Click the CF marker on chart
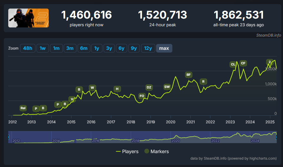This screenshot has width=283, height=167. (x=243, y=63)
